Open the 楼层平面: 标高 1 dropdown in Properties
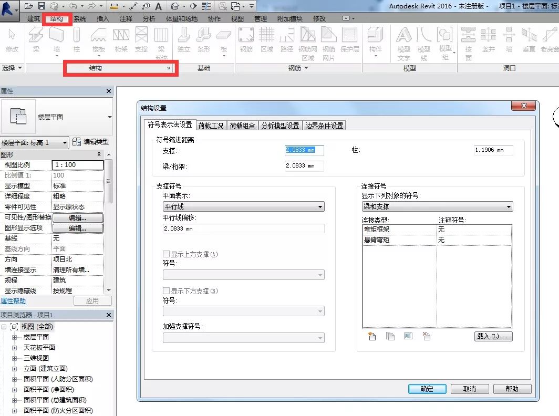 34,142
